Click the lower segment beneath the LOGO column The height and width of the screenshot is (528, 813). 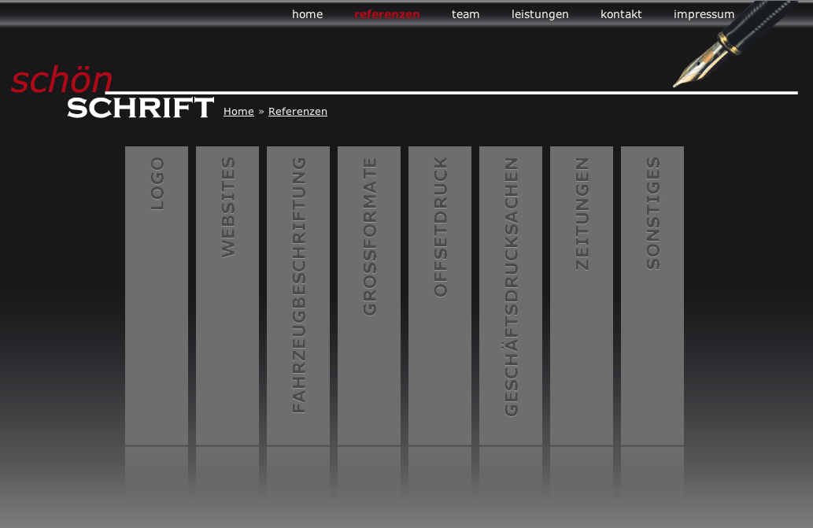click(x=157, y=471)
